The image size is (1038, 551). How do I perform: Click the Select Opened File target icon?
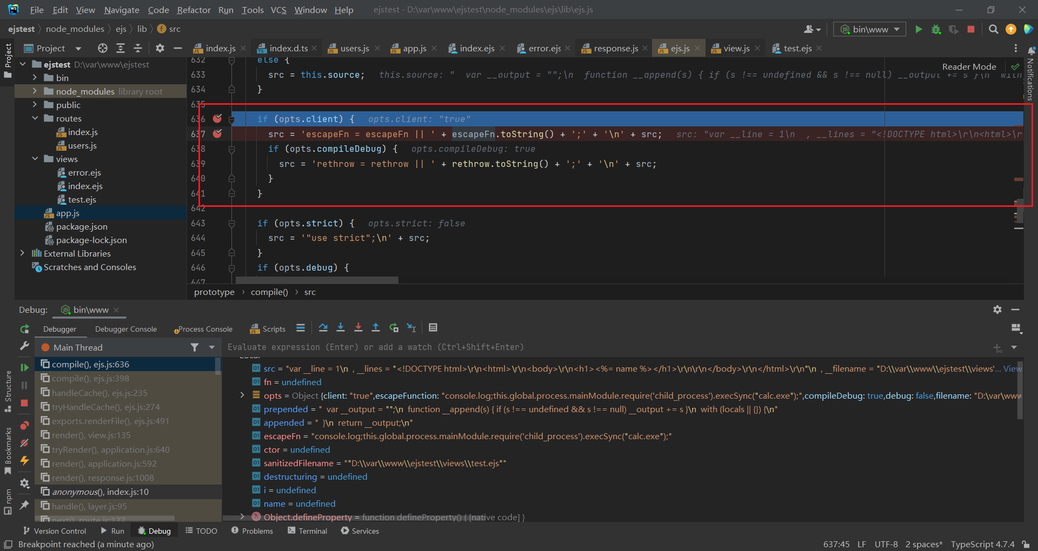click(x=103, y=48)
